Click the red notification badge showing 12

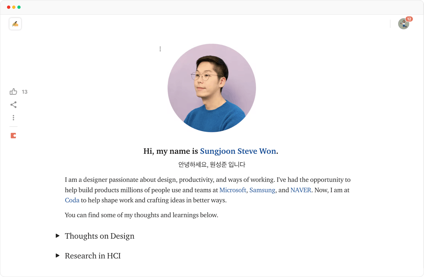[409, 19]
